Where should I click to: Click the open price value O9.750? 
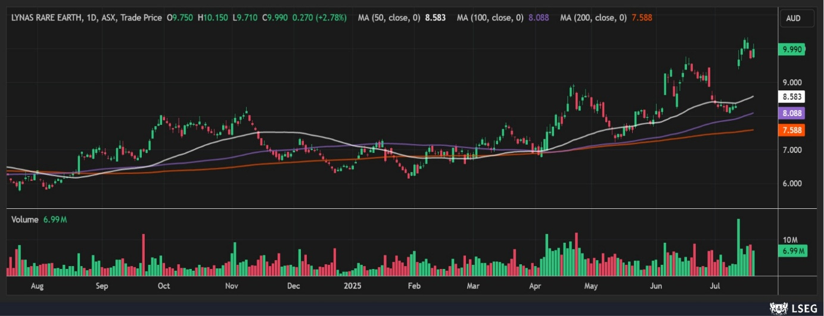[181, 18]
